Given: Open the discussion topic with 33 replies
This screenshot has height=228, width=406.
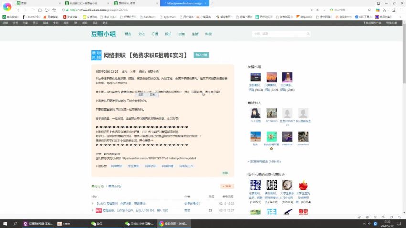Looking at the screenshot, I should [135, 211].
